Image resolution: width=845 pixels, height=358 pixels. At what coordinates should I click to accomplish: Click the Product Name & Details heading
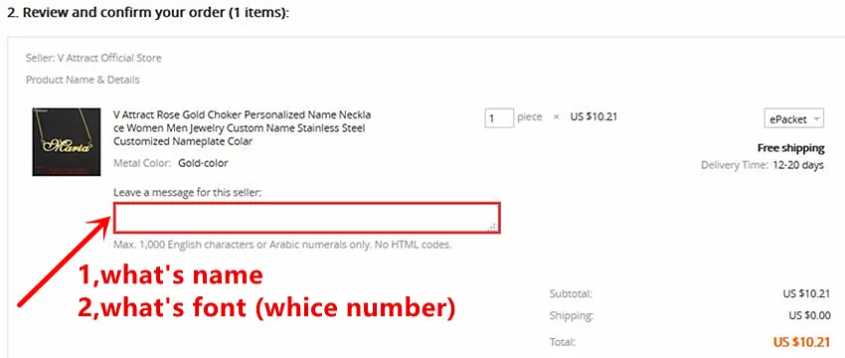83,80
